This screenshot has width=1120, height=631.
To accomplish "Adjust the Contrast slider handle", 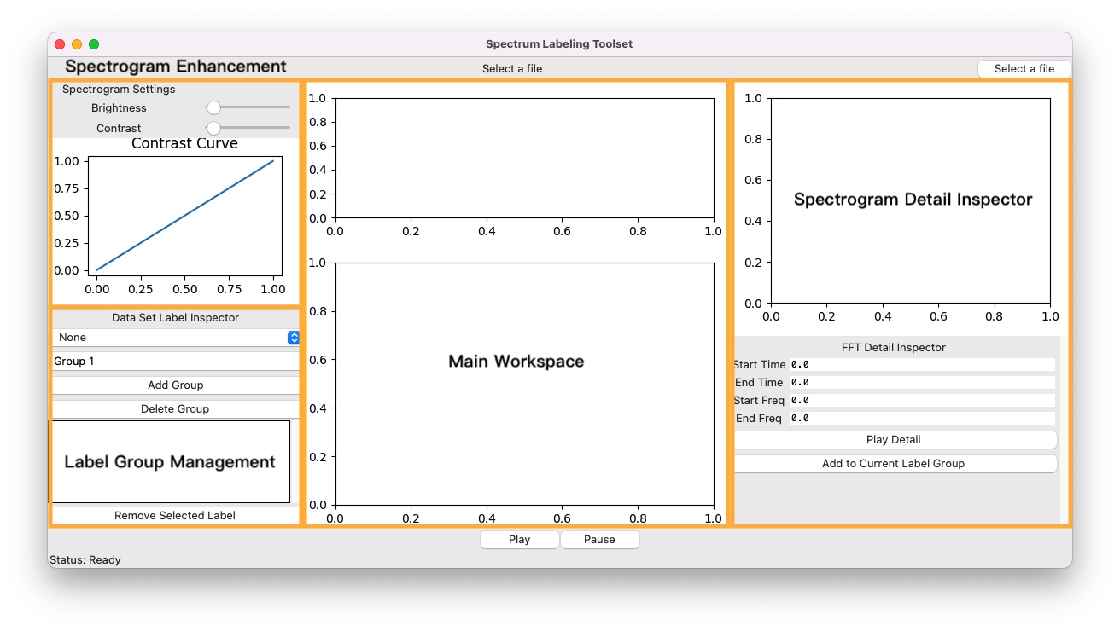I will [213, 128].
